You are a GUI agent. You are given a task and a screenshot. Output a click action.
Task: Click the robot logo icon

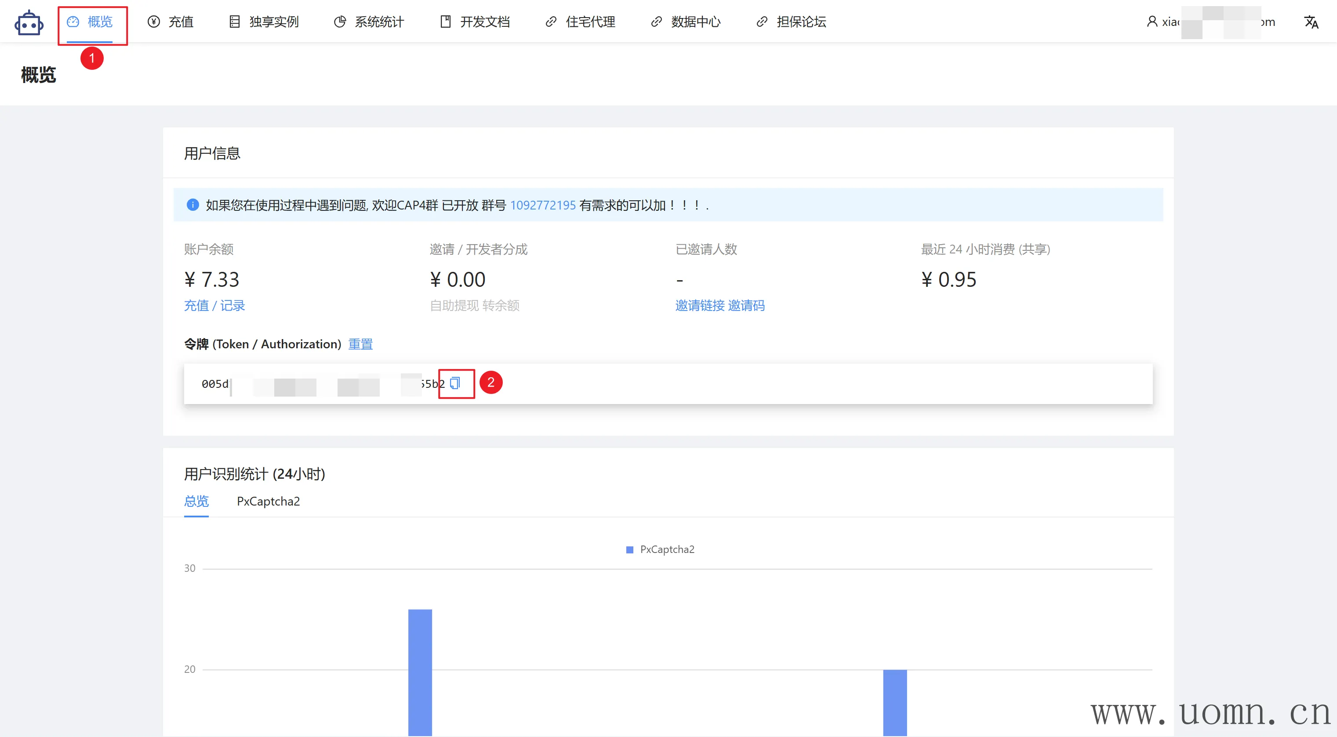[29, 23]
